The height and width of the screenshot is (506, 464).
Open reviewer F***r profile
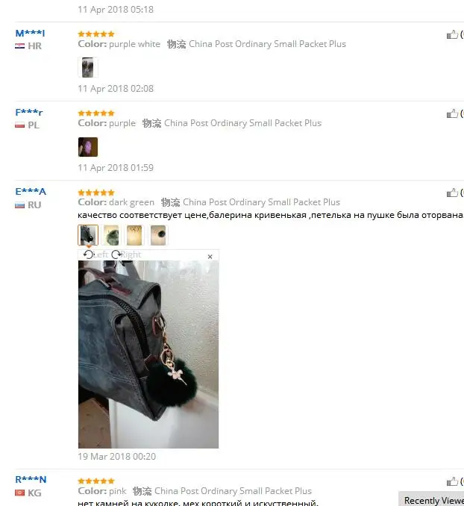click(28, 112)
